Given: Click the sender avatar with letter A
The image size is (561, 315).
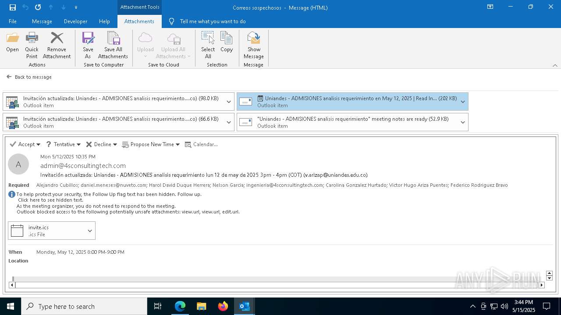Looking at the screenshot, I should [x=18, y=164].
